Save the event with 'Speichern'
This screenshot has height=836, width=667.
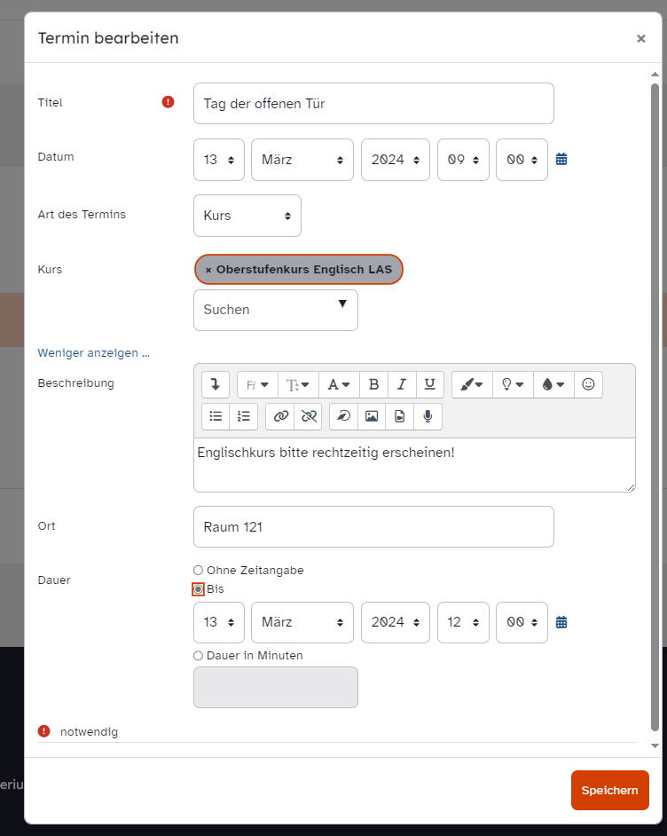(609, 791)
